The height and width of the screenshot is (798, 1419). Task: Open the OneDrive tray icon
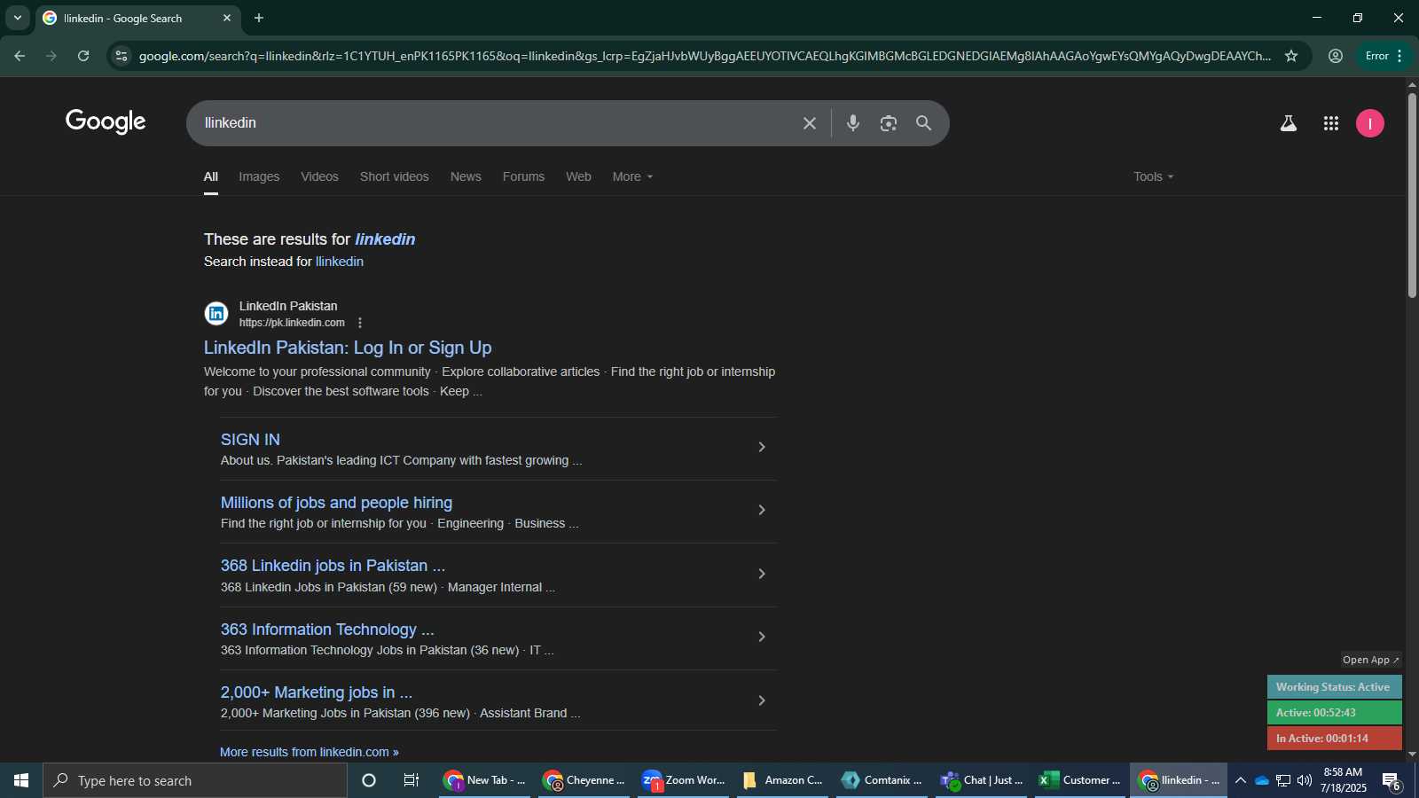click(x=1261, y=780)
